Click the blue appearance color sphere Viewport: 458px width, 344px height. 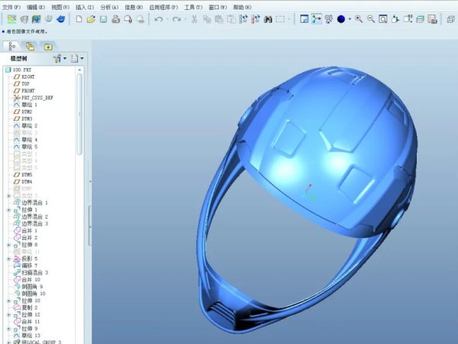[341, 19]
